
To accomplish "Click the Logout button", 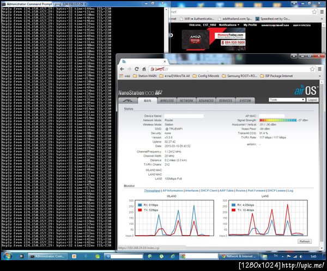I will [x=312, y=100].
